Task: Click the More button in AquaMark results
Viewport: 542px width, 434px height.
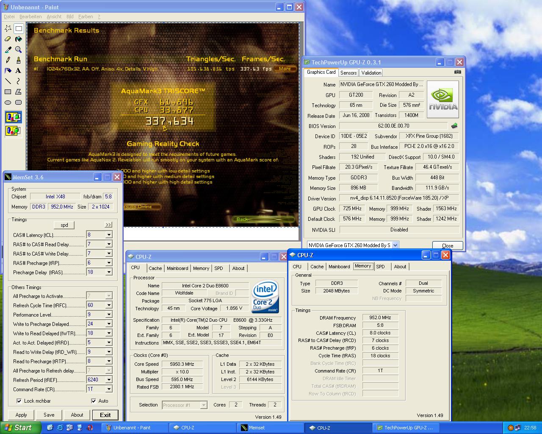Action: click(285, 69)
